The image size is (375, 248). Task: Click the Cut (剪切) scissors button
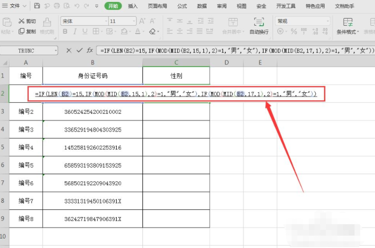point(27,21)
